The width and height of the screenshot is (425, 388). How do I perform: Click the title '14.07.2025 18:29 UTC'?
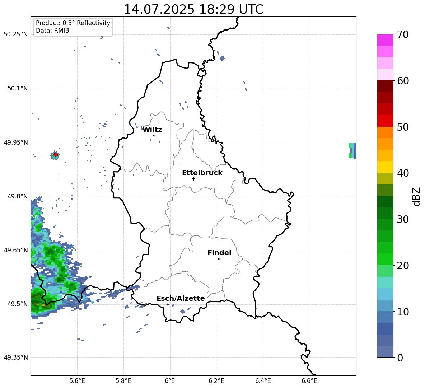pyautogui.click(x=193, y=9)
